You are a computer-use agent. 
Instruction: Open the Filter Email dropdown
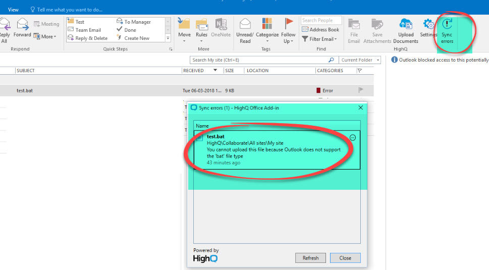319,39
